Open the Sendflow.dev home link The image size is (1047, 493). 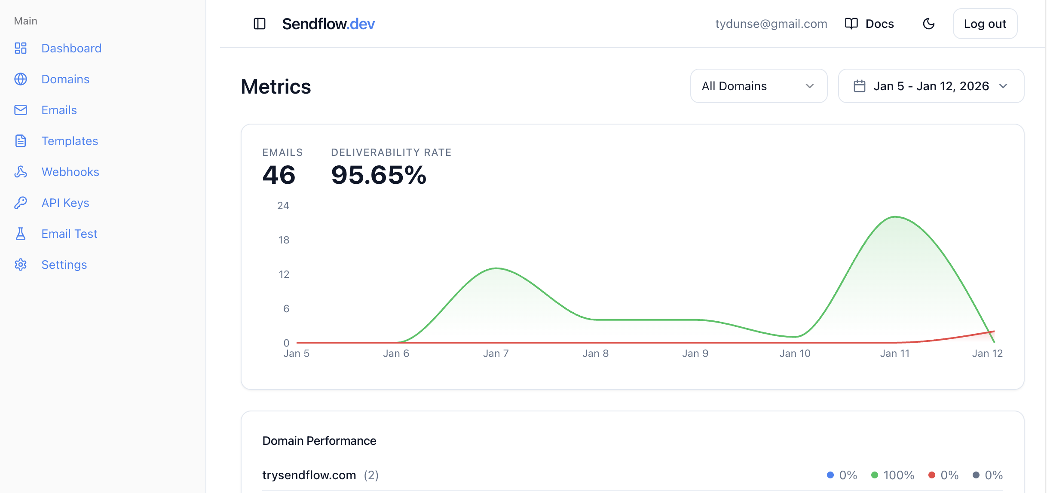pyautogui.click(x=328, y=24)
